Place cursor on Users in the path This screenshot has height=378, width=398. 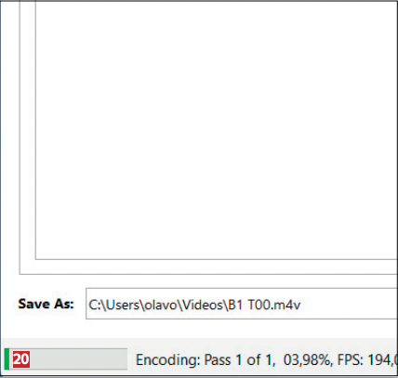click(x=124, y=305)
